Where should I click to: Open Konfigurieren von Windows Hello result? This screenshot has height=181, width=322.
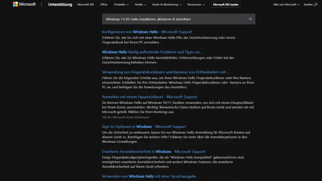(x=147, y=32)
